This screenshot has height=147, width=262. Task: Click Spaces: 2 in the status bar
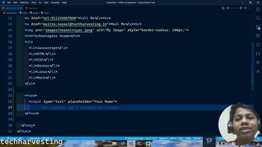coord(163,138)
